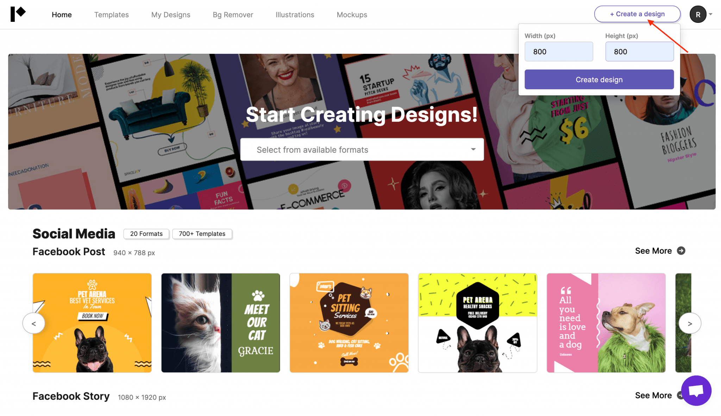Image resolution: width=721 pixels, height=416 pixels.
Task: Click the + Create a design button
Action: [x=637, y=14]
